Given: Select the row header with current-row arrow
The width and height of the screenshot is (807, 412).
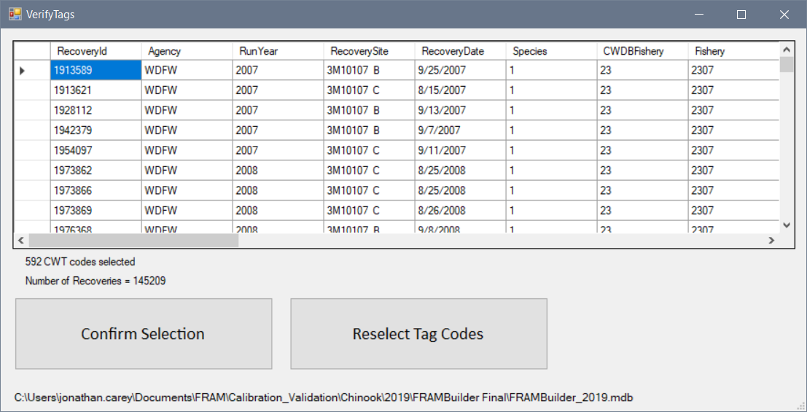Looking at the screenshot, I should 32,71.
